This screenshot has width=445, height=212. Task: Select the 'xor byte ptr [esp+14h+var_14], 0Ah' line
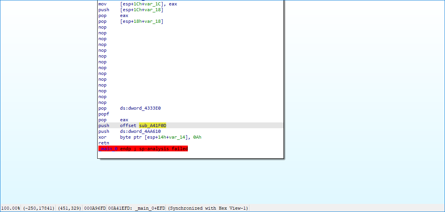click(x=150, y=137)
